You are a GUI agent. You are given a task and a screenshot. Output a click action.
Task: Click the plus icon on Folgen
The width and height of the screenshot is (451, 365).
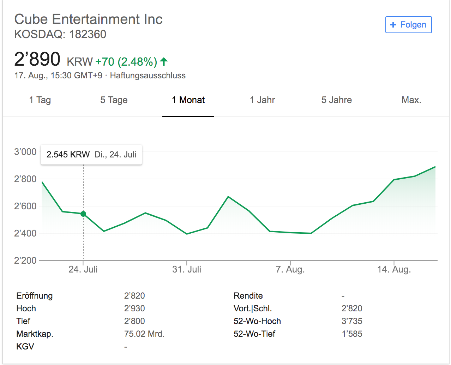[393, 25]
